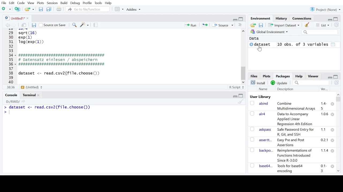Remove the abind package
This screenshot has width=343, height=192.
(332, 104)
